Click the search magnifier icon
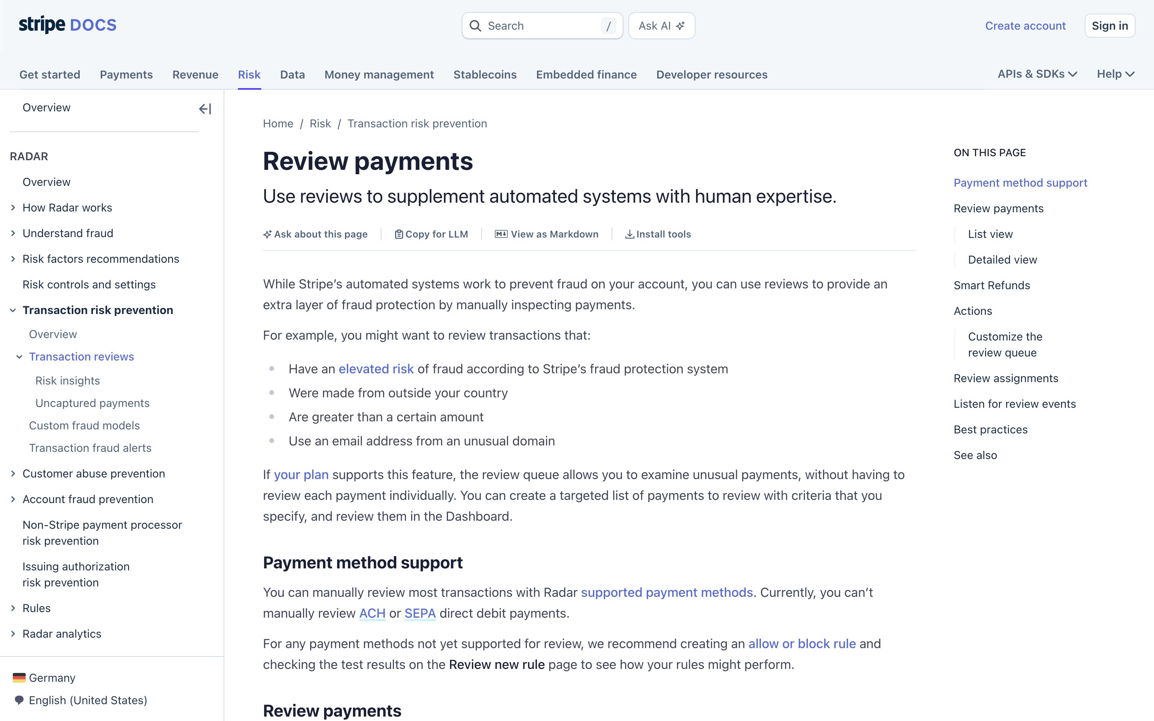1154x721 pixels. tap(475, 26)
